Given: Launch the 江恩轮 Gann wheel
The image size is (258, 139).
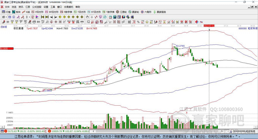Looking at the screenshot, I should click(x=121, y=12).
